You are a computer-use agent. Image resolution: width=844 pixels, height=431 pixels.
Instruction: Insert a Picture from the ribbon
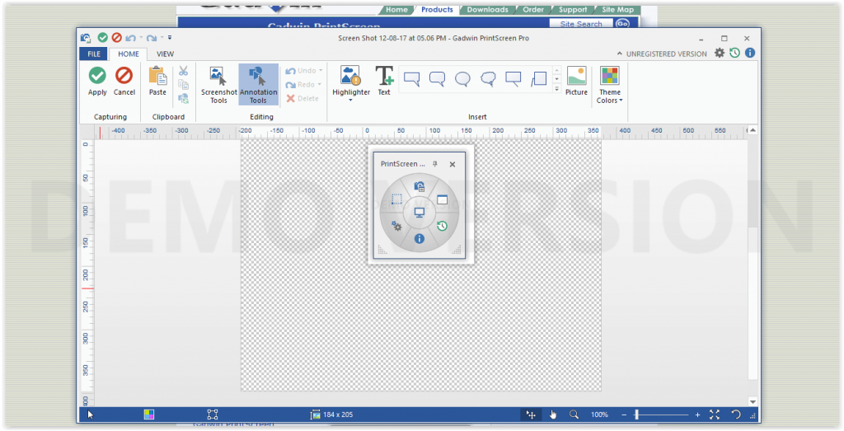(x=576, y=81)
